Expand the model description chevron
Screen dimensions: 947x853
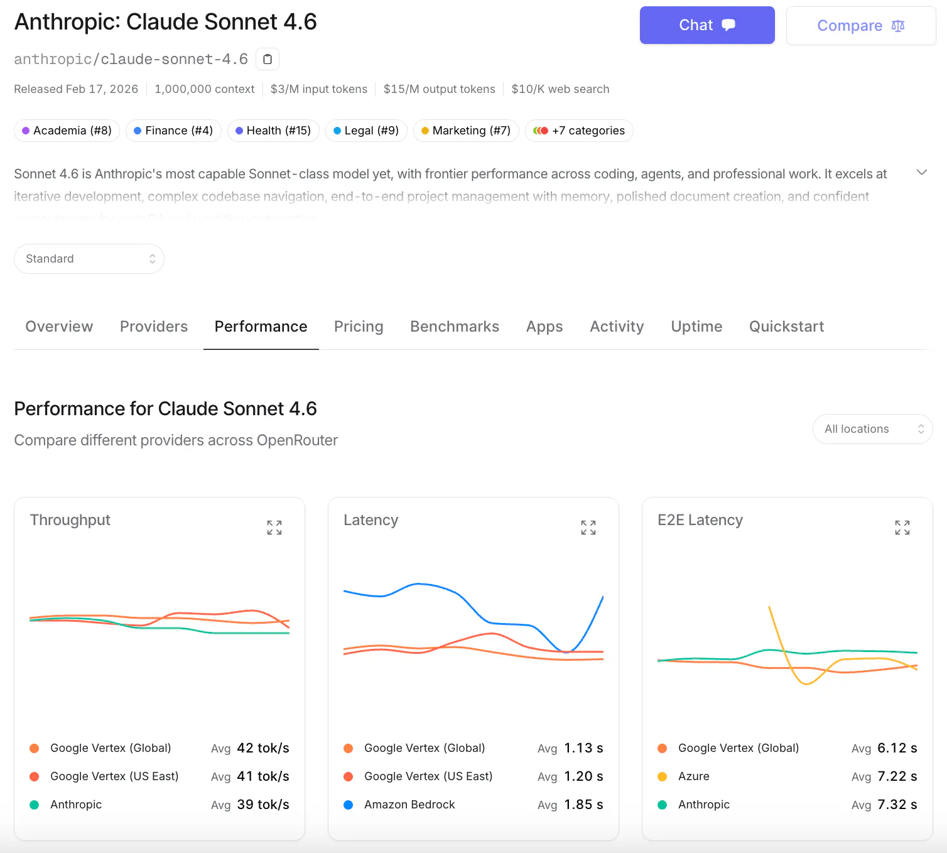922,172
